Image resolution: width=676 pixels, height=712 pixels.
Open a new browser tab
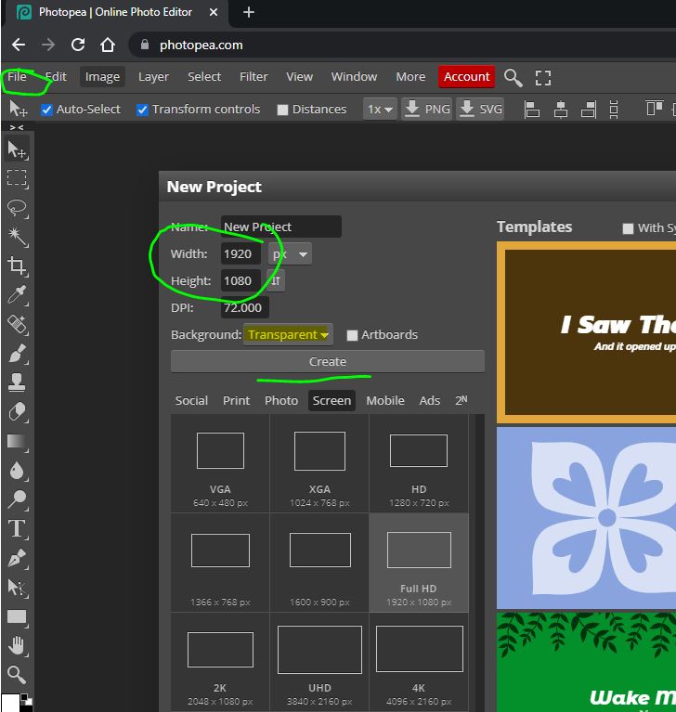coord(249,12)
